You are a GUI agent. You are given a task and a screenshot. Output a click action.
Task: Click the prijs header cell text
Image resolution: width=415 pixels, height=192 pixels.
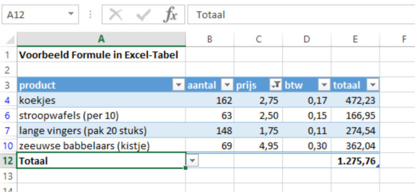click(246, 85)
